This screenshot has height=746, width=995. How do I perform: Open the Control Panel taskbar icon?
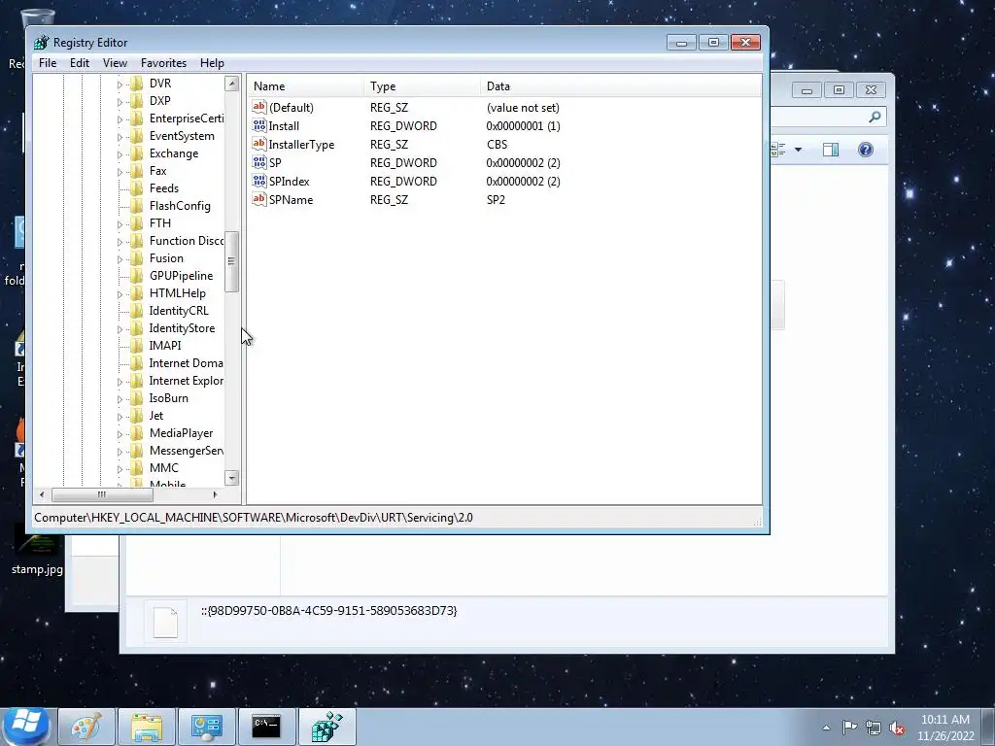pyautogui.click(x=206, y=727)
